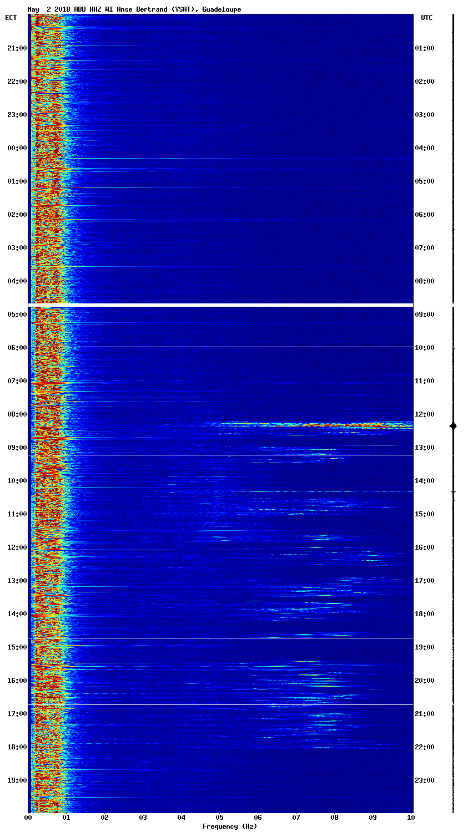The height and width of the screenshot is (832, 473).
Task: Click the 15:00 ECT time label
Action: click(x=17, y=647)
